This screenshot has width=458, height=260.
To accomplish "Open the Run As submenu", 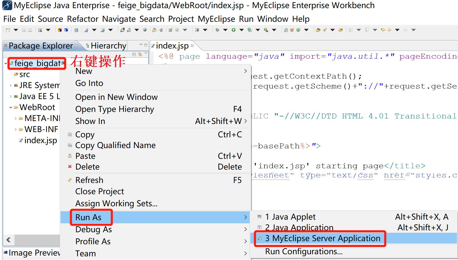I will [x=156, y=217].
